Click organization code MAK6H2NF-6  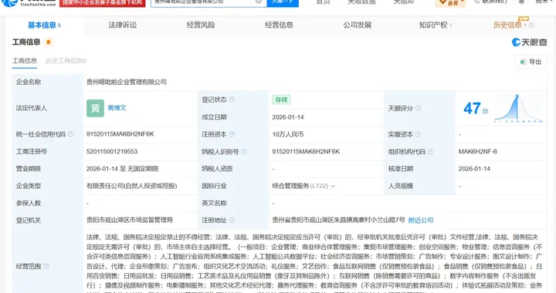pyautogui.click(x=478, y=151)
